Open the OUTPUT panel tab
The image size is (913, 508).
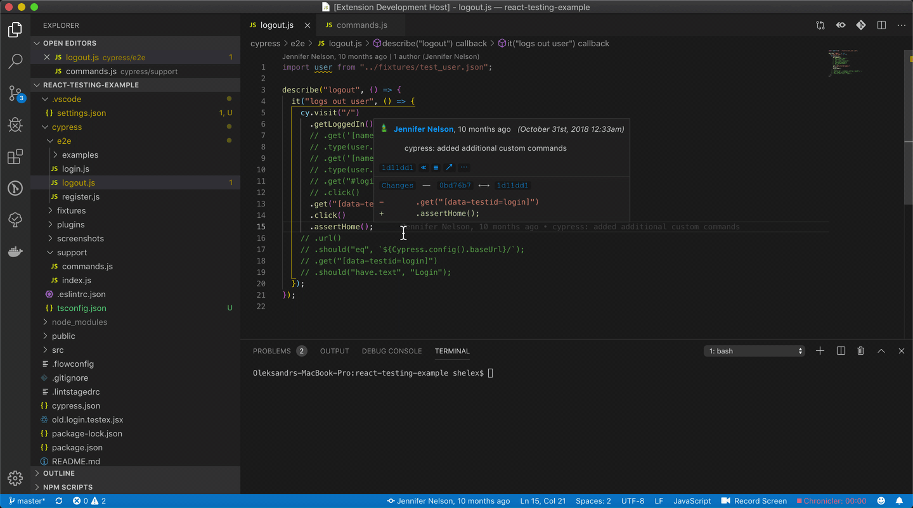click(335, 351)
